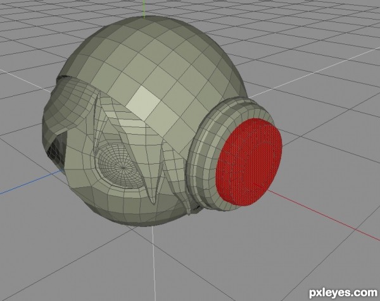Select the brightest highlighted polygon on the dome
The height and width of the screenshot is (301, 380).
point(144,104)
